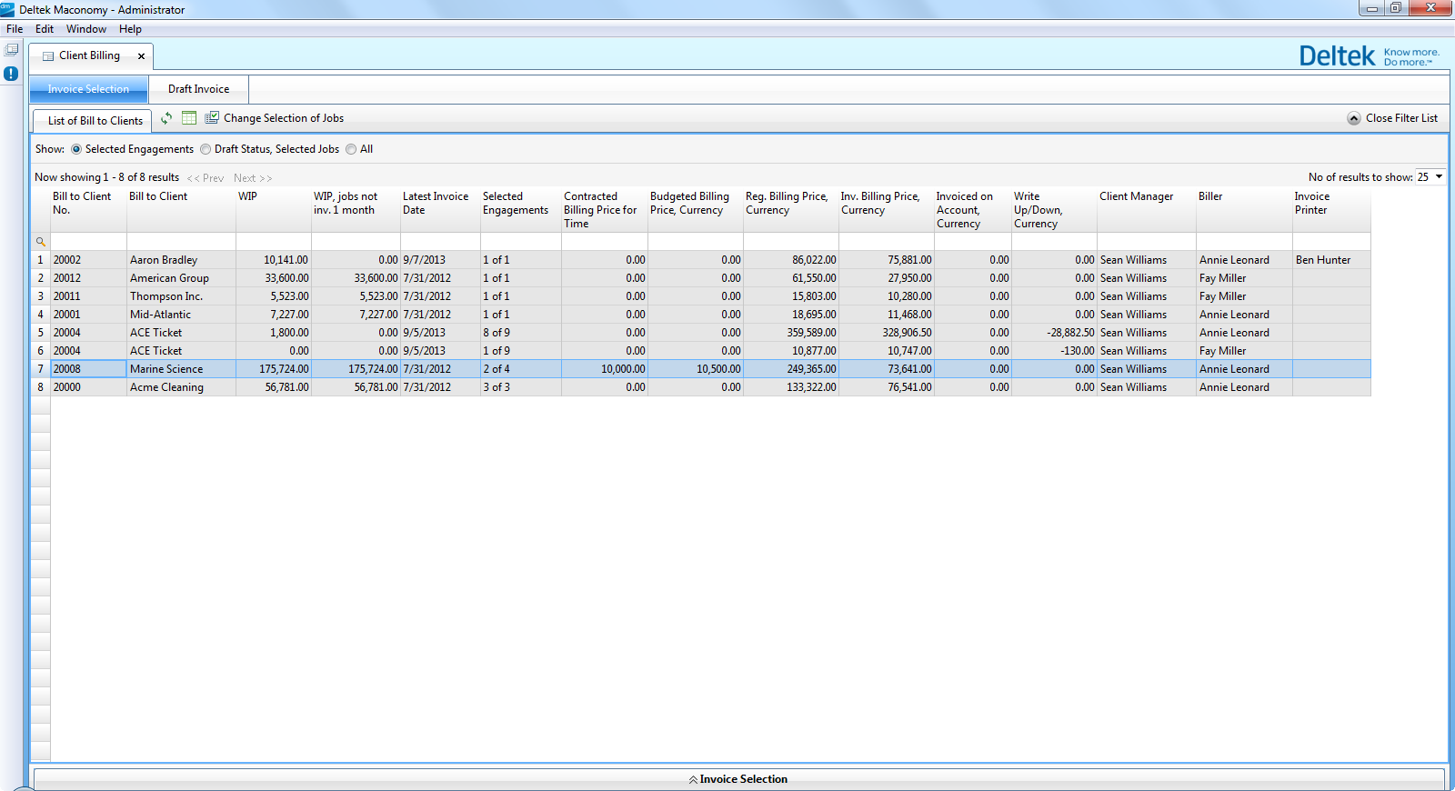Viewport: 1455px width, 791px height.
Task: Open the Window menu
Action: click(86, 29)
